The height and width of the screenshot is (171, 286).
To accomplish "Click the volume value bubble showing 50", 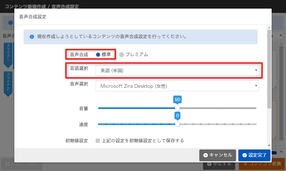I will 177,100.
